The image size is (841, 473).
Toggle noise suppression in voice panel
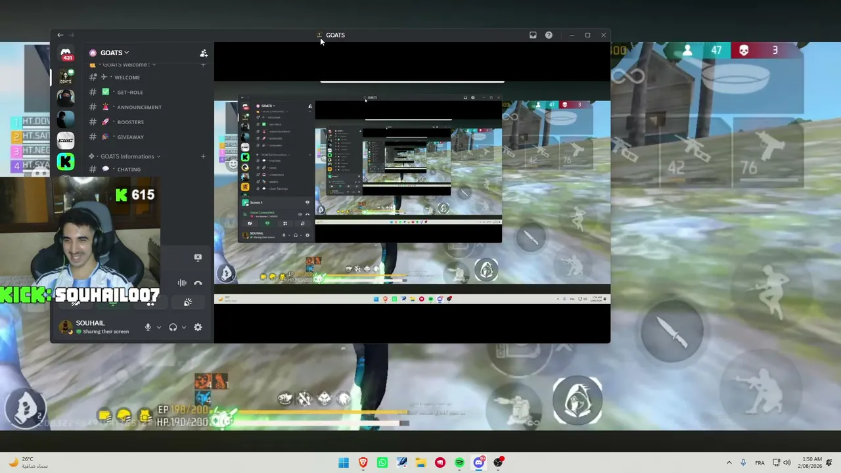point(182,283)
